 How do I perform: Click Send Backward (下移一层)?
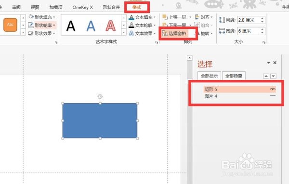(x=174, y=25)
